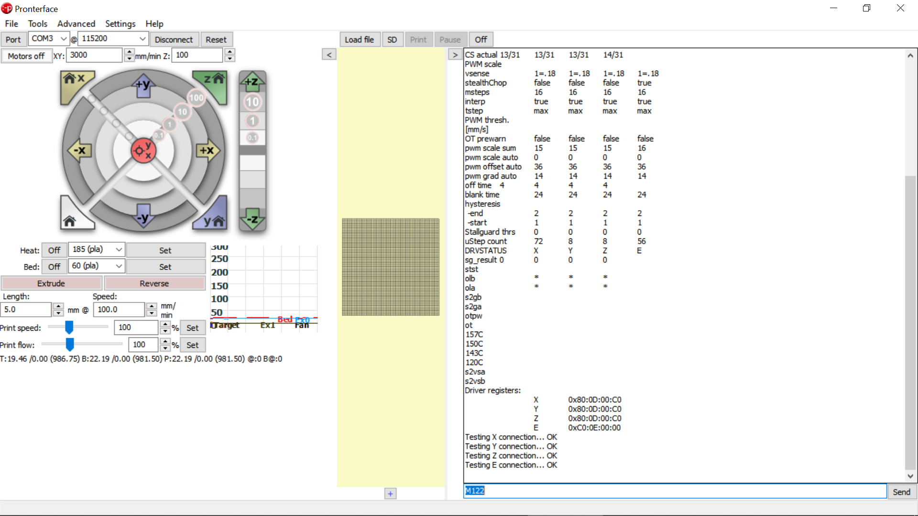Open the Advanced menu

pyautogui.click(x=76, y=24)
